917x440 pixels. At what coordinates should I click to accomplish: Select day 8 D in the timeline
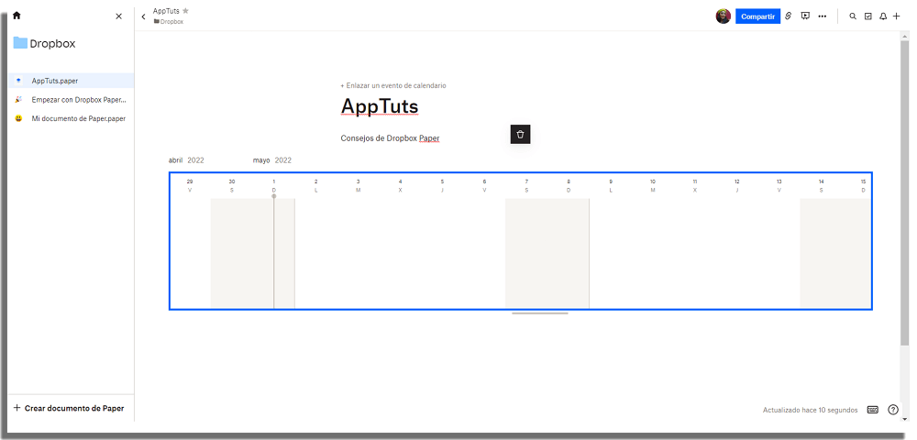(569, 186)
